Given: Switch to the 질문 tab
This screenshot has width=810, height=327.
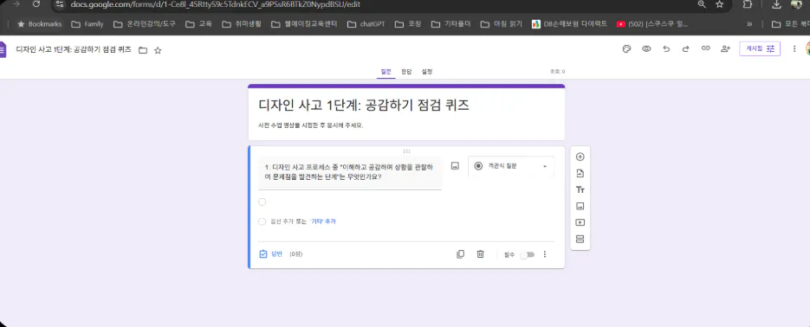Looking at the screenshot, I should point(386,72).
